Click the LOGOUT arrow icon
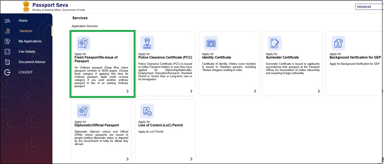Viewport: 384px width, 164px height. coord(8,73)
